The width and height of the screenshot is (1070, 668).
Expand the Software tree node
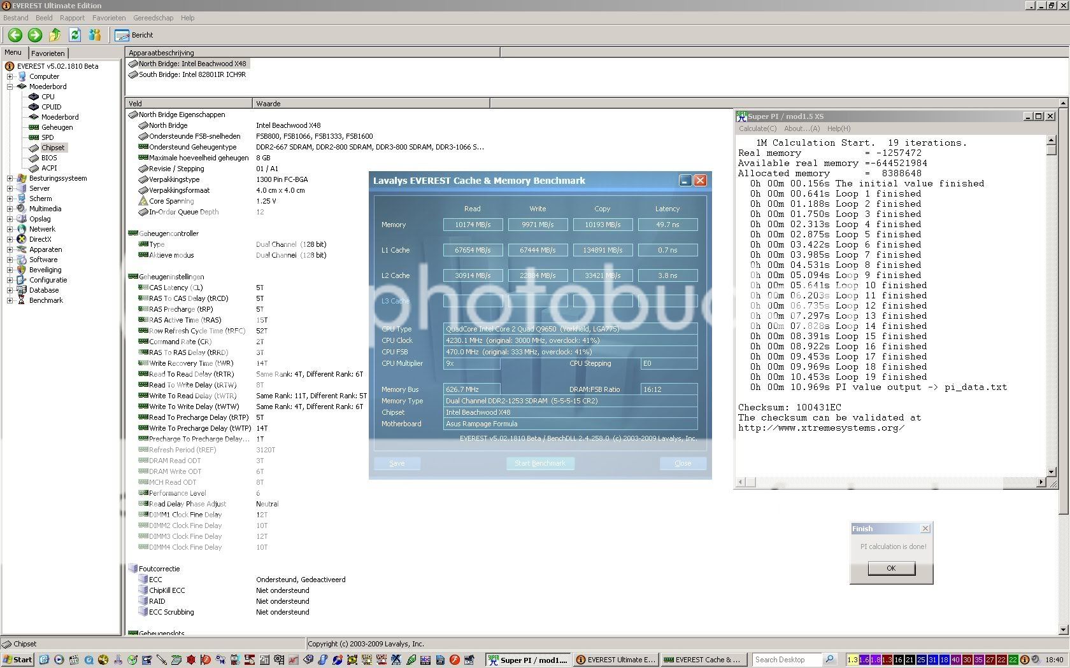10,260
